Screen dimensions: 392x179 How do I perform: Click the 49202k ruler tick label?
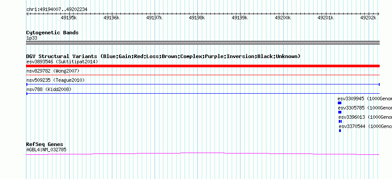tap(368, 18)
